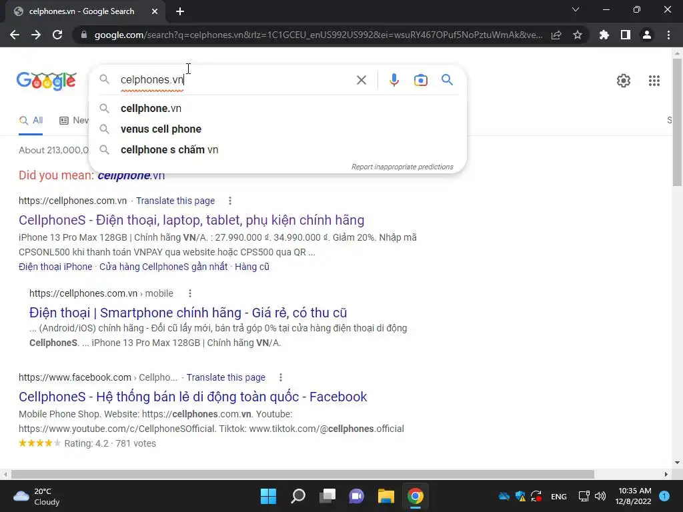The height and width of the screenshot is (512, 683).
Task: Select the All results tab
Action: pyautogui.click(x=31, y=121)
